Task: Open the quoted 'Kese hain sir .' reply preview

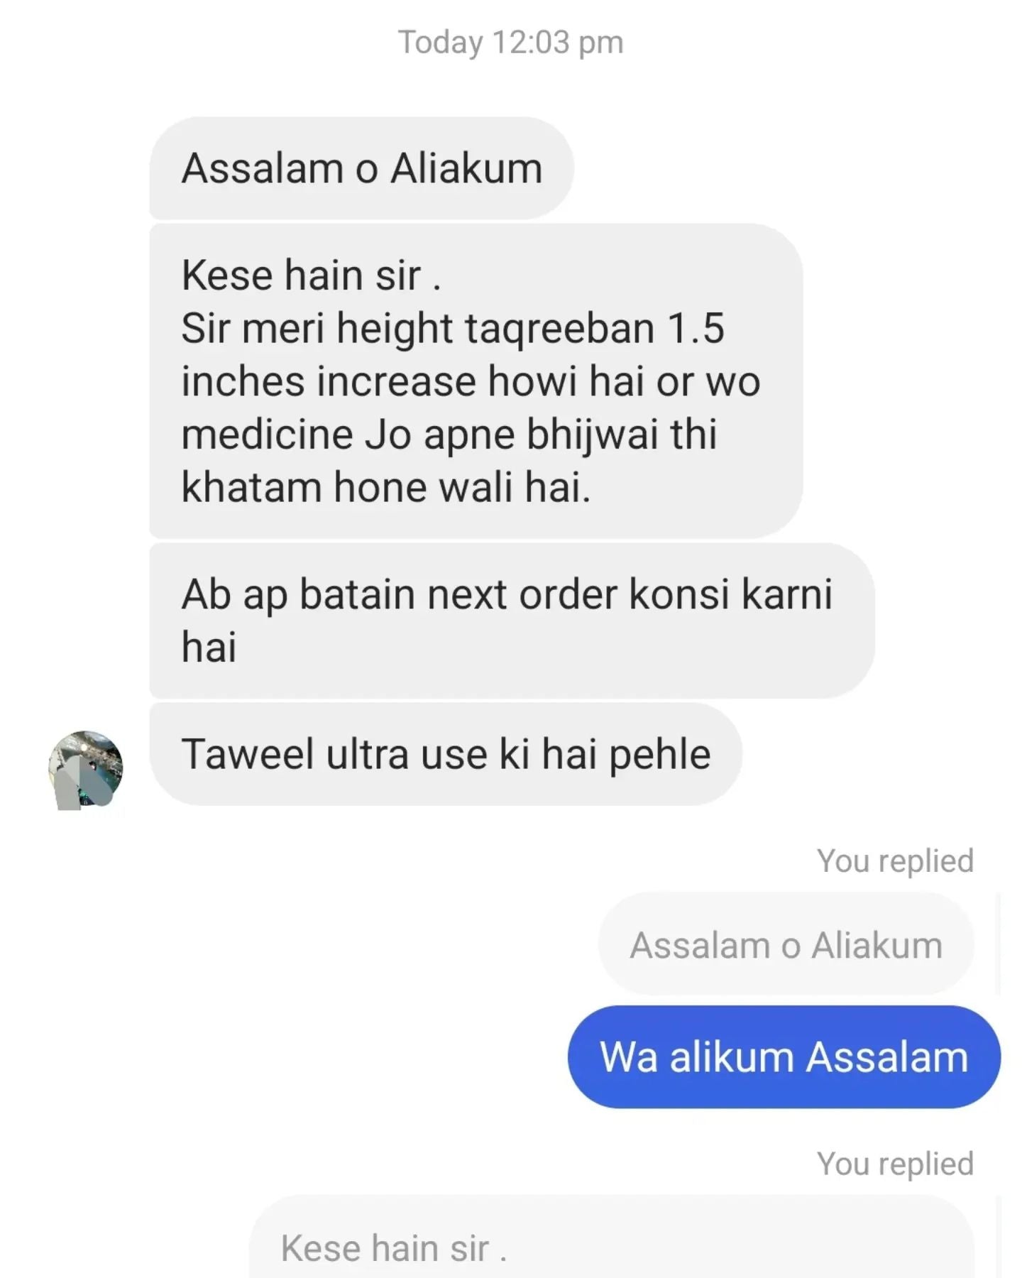Action: click(611, 1239)
